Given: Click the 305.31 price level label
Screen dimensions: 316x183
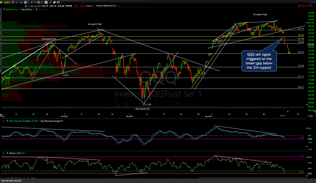Looking at the screenshot, I should click(x=301, y=87).
